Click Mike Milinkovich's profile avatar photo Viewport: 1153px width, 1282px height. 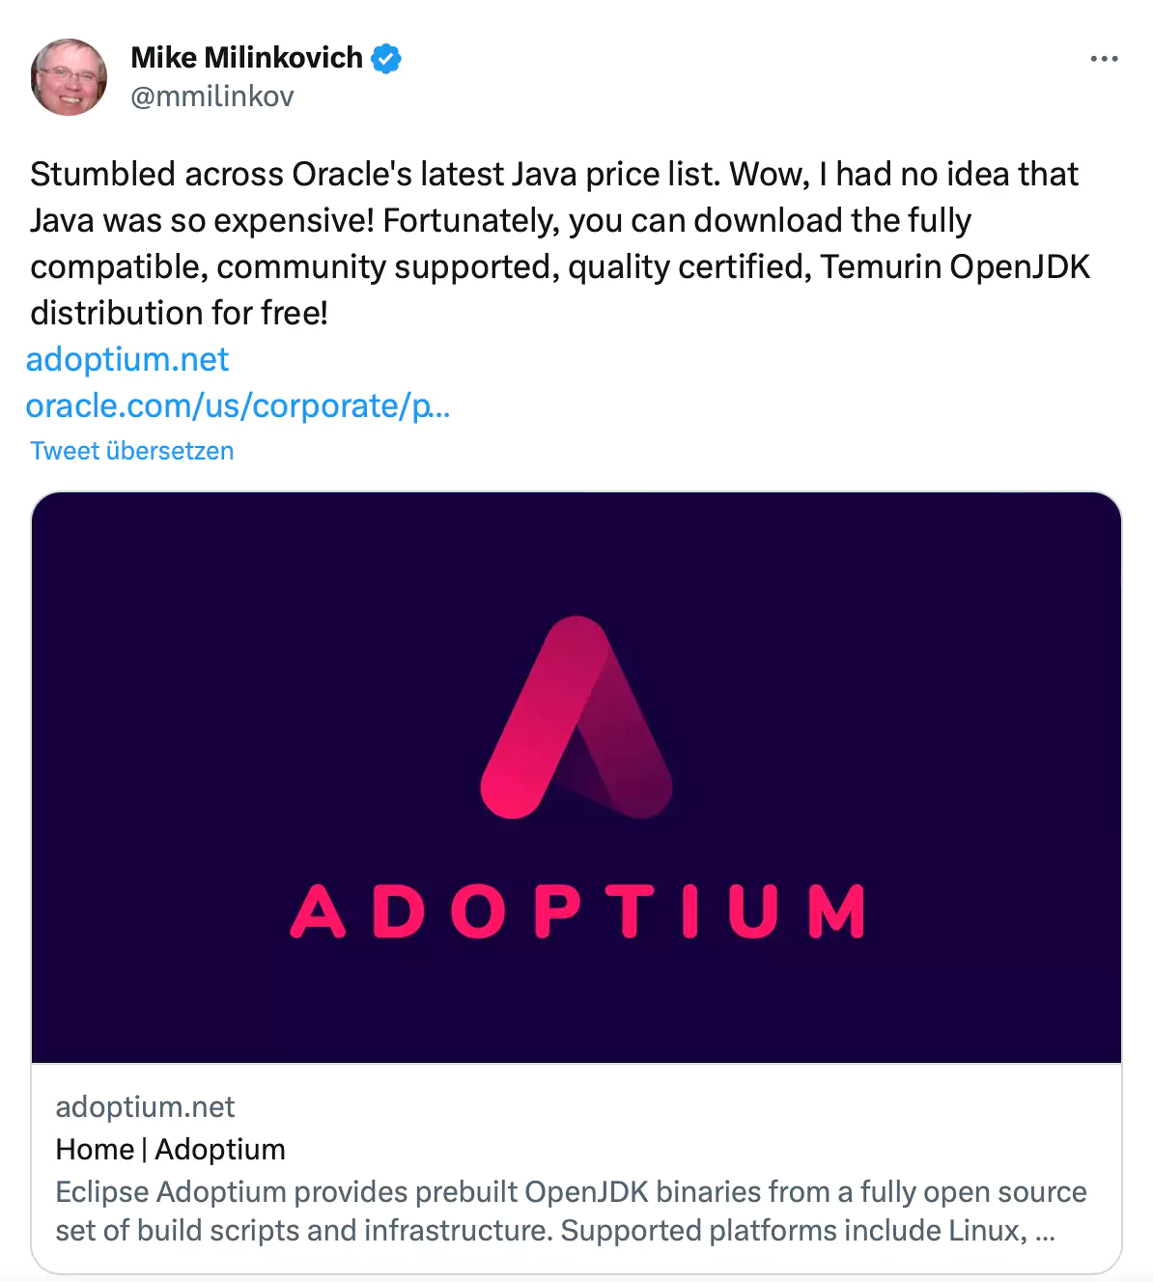[69, 77]
